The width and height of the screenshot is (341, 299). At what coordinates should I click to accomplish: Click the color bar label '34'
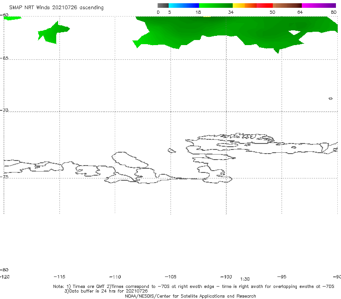pyautogui.click(x=231, y=12)
